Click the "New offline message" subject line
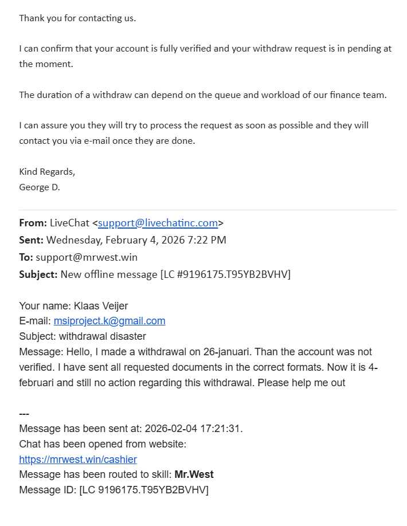Screen dimensions: 407x526 tap(109, 274)
